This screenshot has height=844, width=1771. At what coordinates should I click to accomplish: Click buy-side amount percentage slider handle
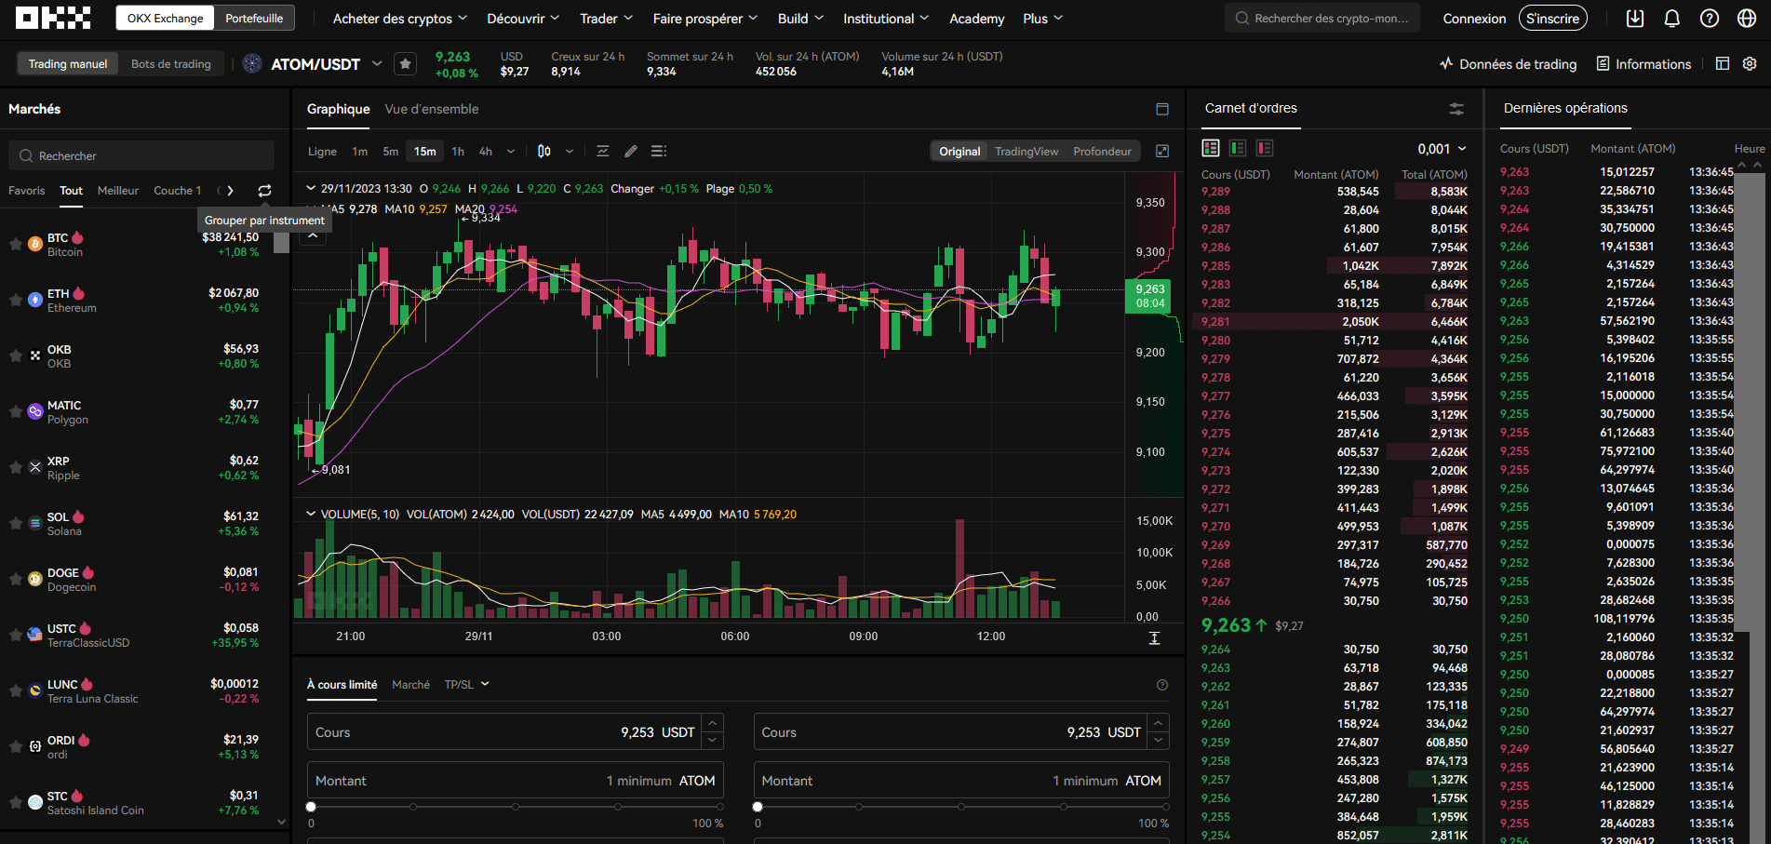pyautogui.click(x=311, y=807)
